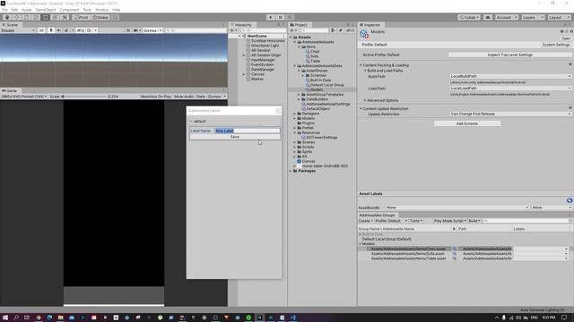The height and width of the screenshot is (322, 574).
Task: Click the Label Name input field
Action: [x=248, y=131]
